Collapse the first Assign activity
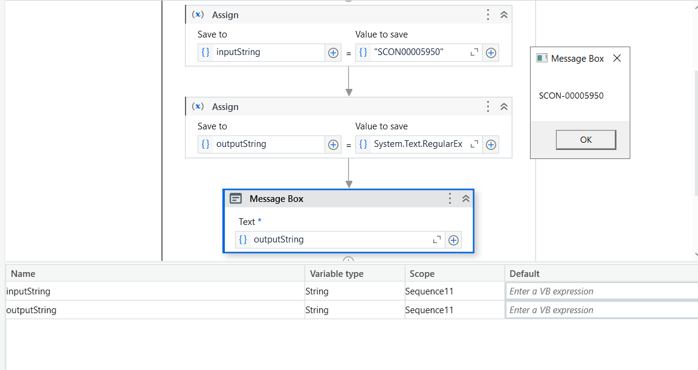Image resolution: width=698 pixels, height=370 pixels. click(x=504, y=15)
